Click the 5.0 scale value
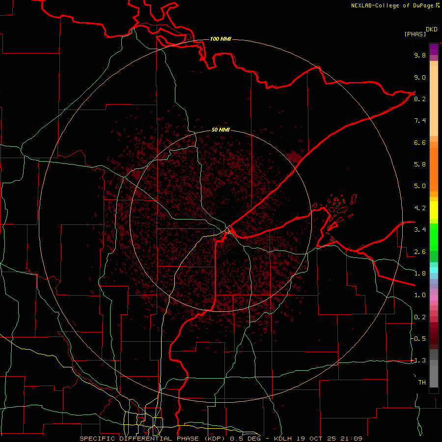The width and height of the screenshot is (442, 442). pyautogui.click(x=420, y=186)
